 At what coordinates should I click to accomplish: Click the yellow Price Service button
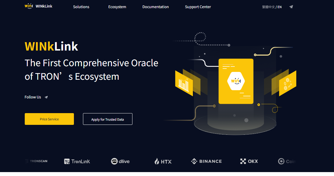pos(49,119)
